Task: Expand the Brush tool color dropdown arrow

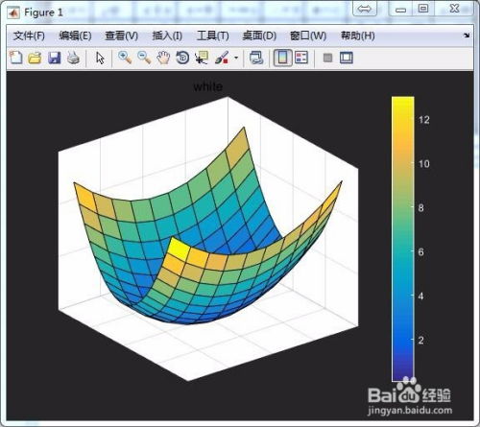Action: [x=236, y=59]
